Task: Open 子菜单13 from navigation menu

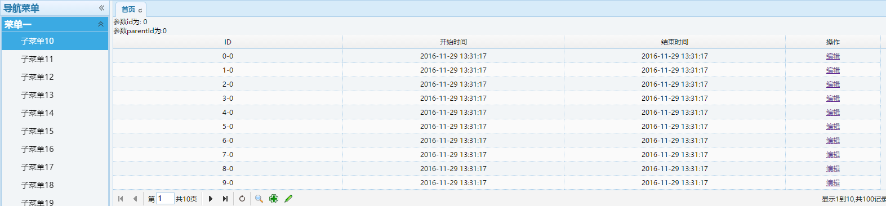Action: coord(55,95)
